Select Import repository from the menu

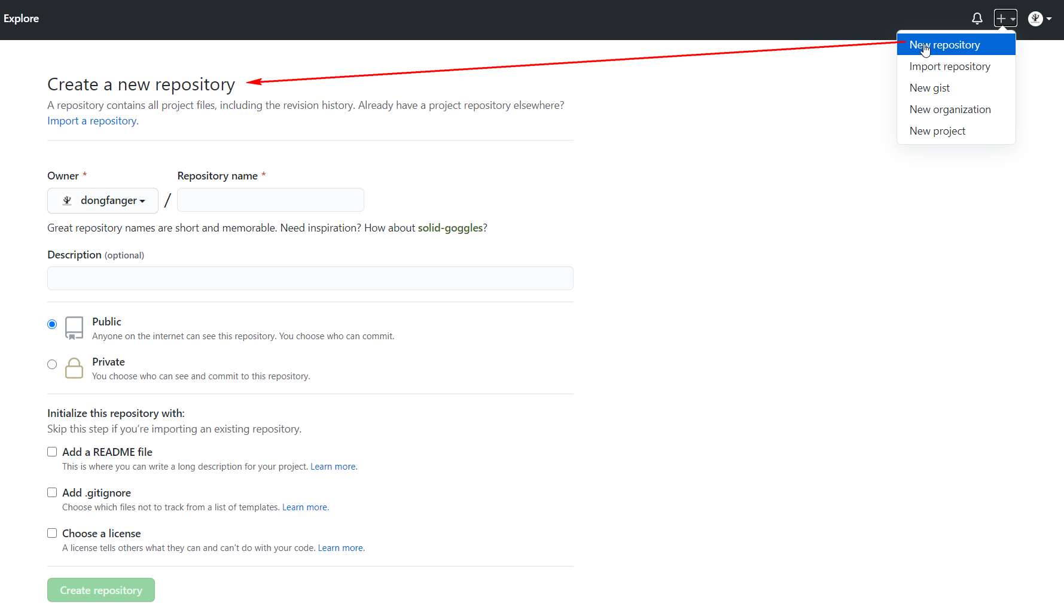[x=956, y=66]
